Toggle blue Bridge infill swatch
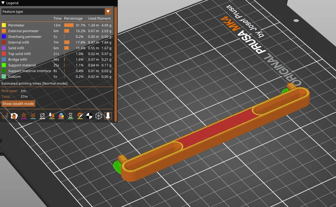The height and width of the screenshot is (207, 336). [x=4, y=60]
